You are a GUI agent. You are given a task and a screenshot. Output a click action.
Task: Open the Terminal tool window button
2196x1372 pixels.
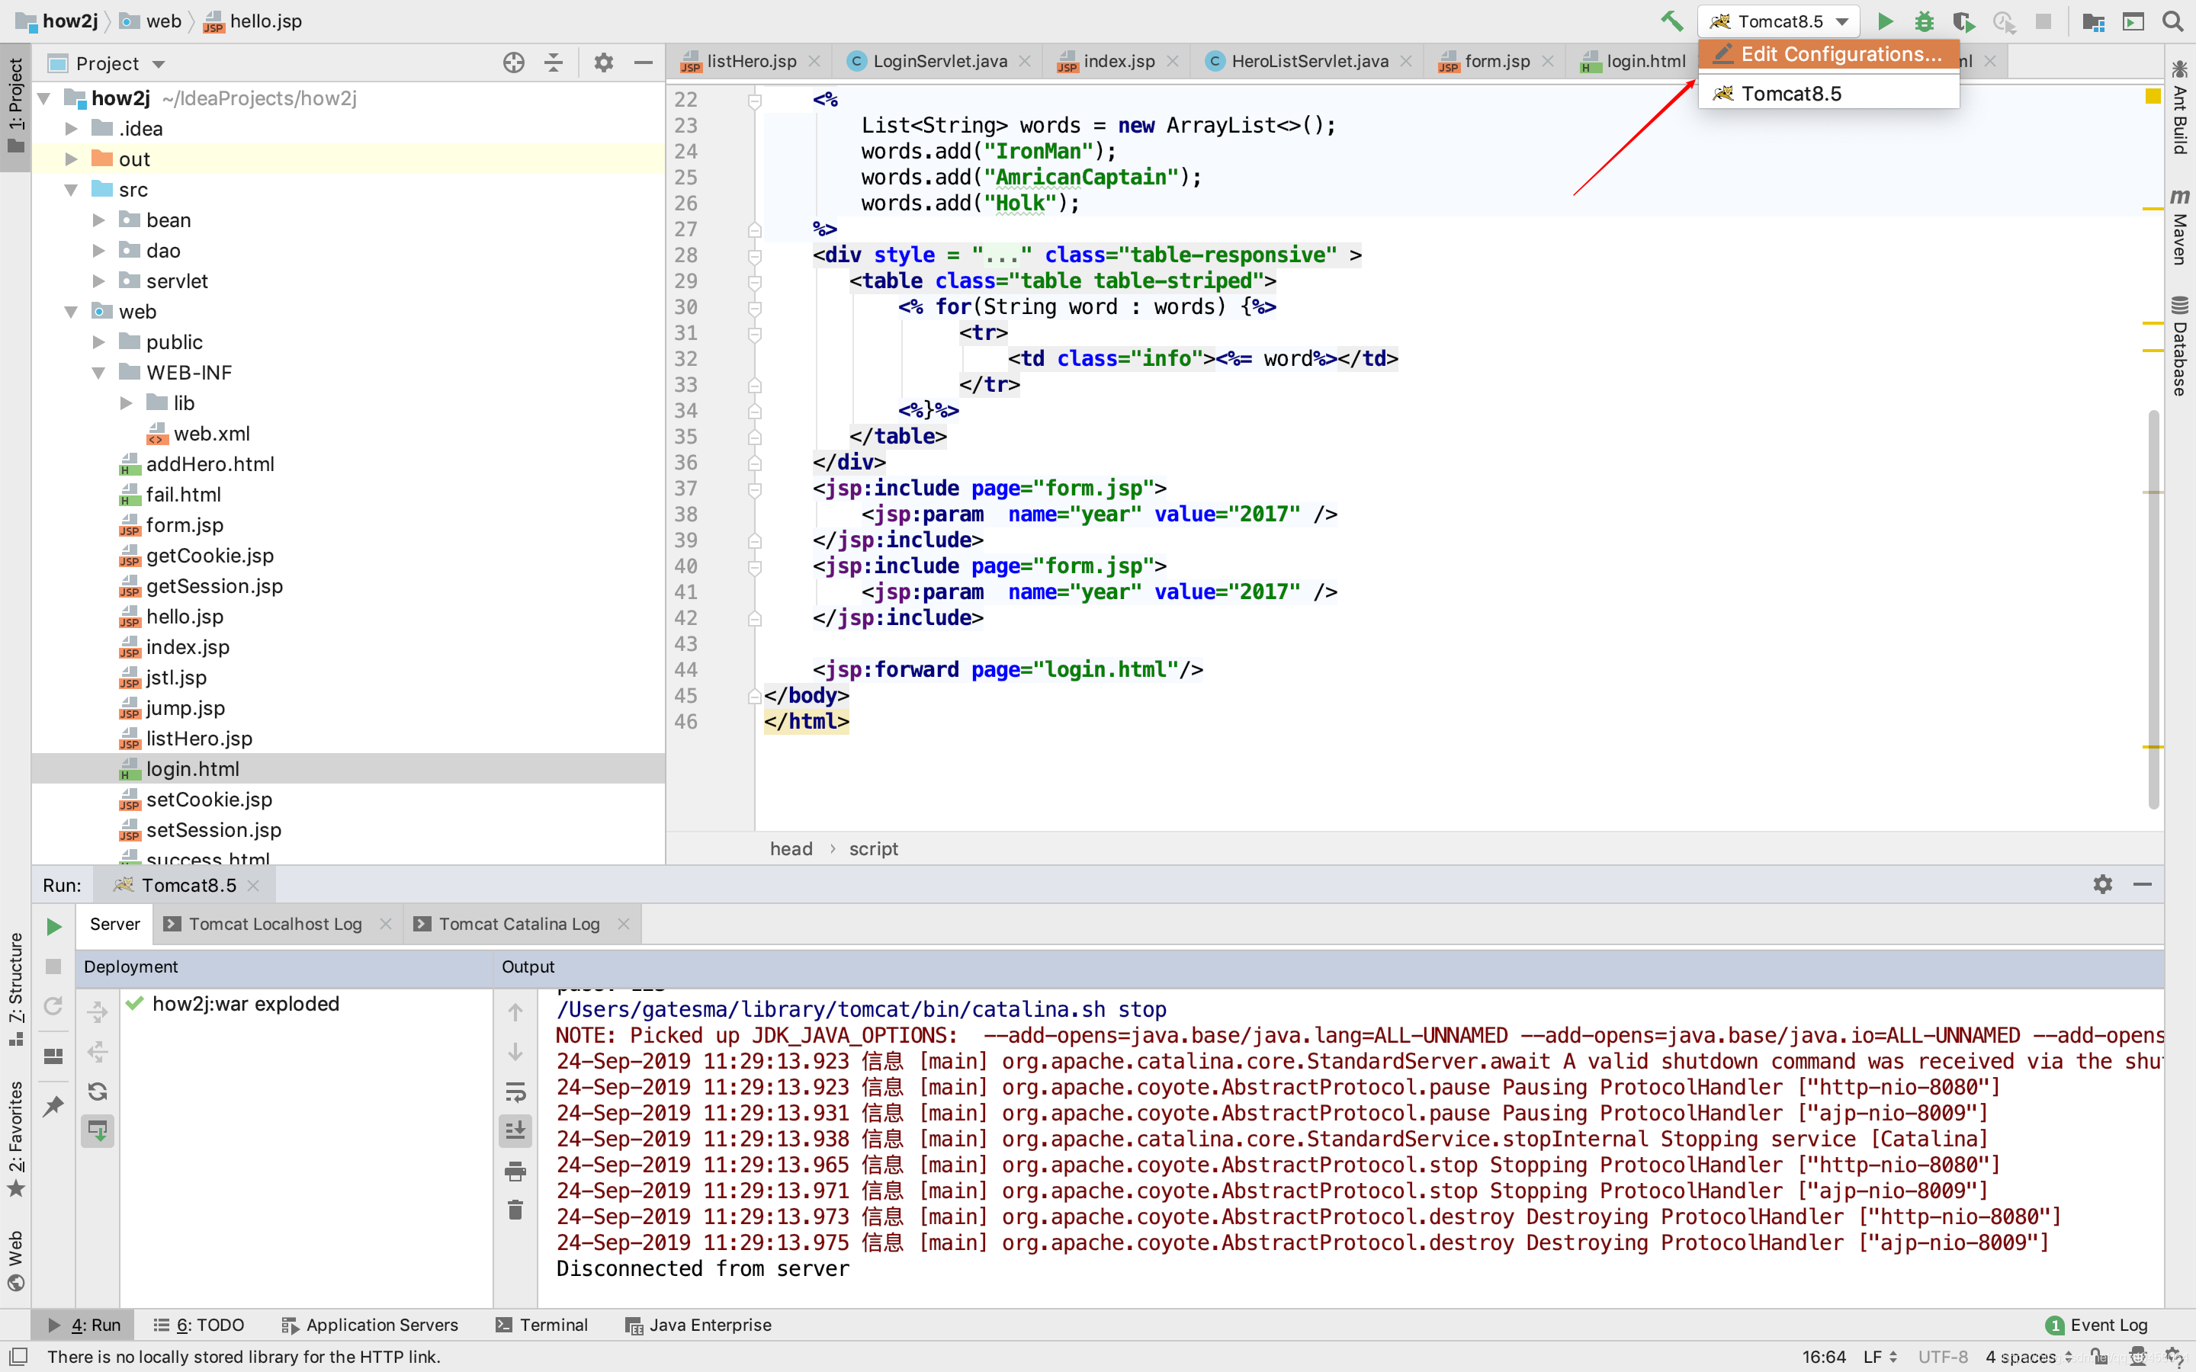click(541, 1325)
